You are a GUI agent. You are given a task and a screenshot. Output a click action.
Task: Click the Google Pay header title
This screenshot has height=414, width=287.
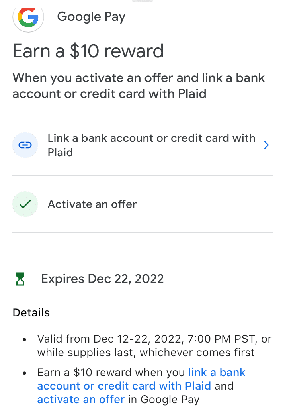[x=91, y=17]
